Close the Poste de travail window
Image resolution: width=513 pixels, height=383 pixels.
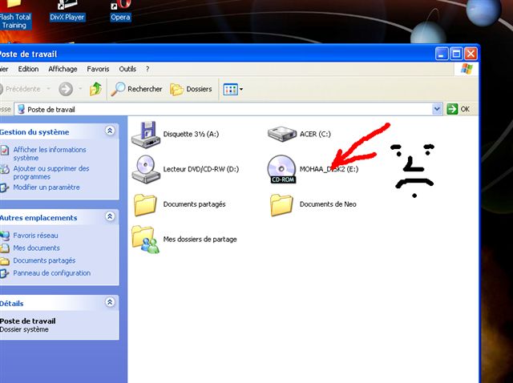point(471,54)
